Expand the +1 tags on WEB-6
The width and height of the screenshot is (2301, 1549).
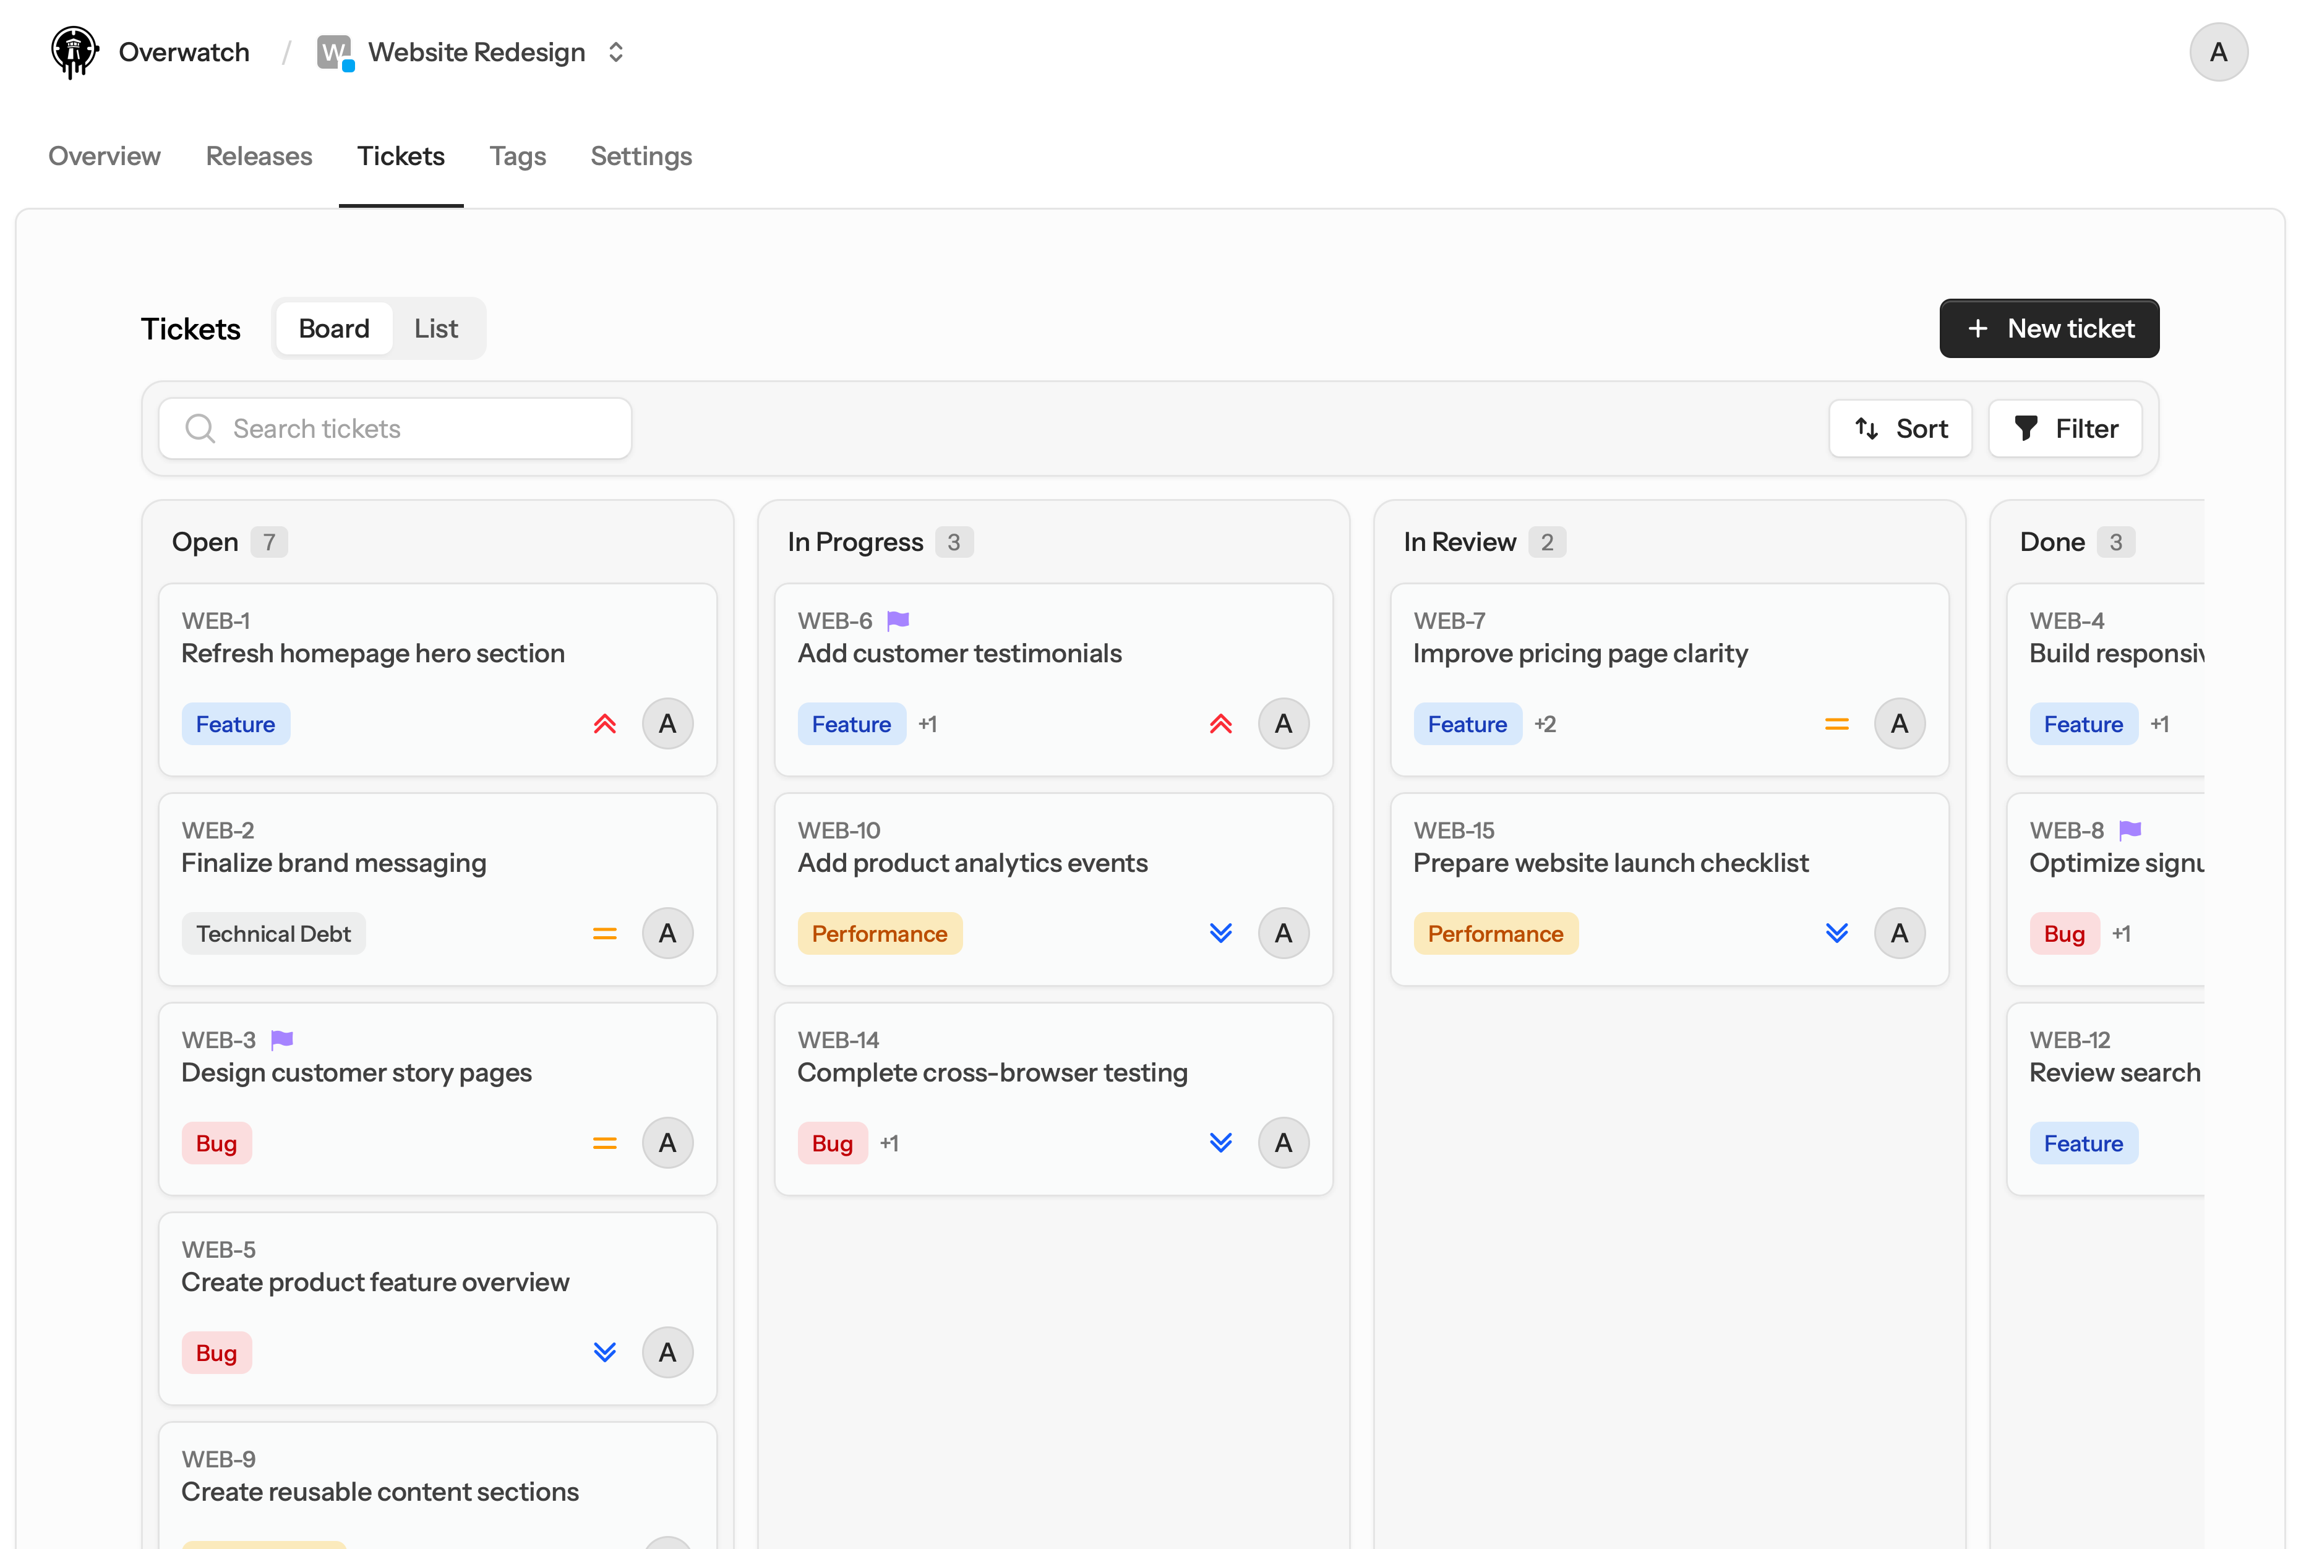[x=927, y=724]
